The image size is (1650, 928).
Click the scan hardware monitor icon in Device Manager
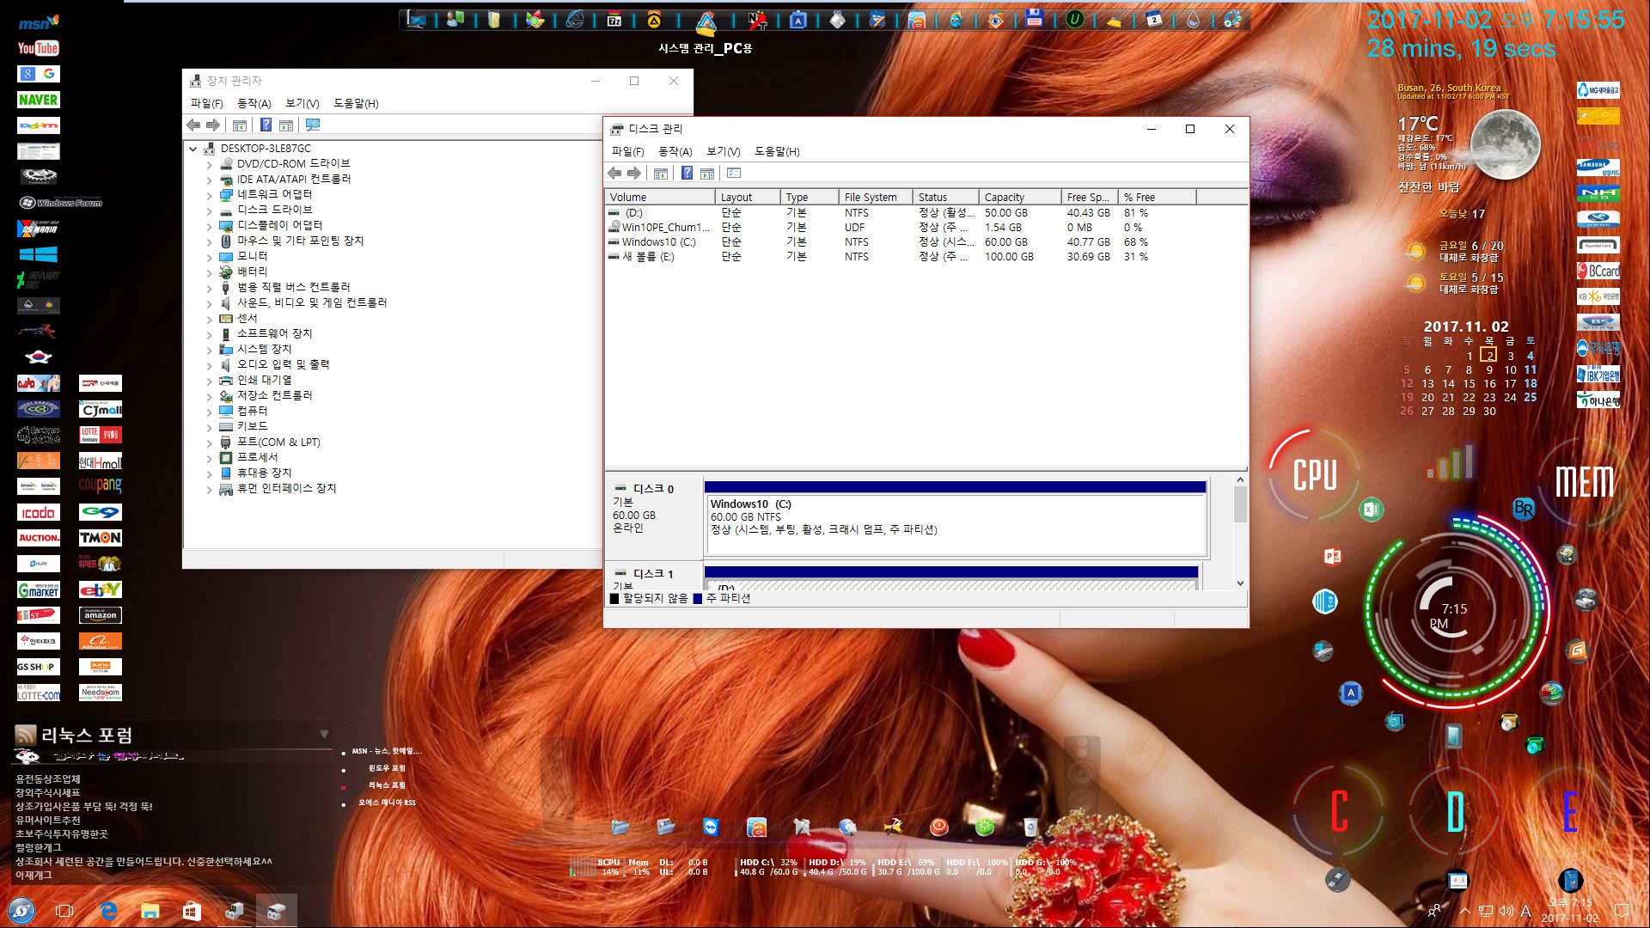313,125
